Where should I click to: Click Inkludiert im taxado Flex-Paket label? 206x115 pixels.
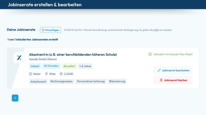click(173, 54)
